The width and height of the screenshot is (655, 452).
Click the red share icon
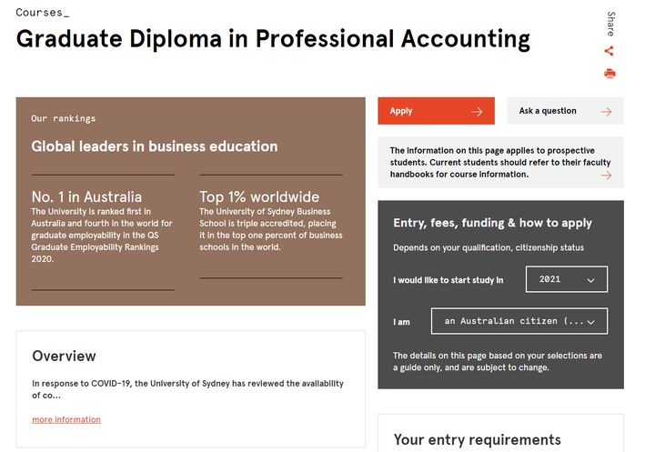[x=609, y=51]
